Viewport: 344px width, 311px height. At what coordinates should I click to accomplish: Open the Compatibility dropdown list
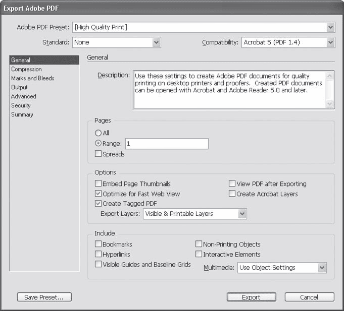click(x=330, y=43)
